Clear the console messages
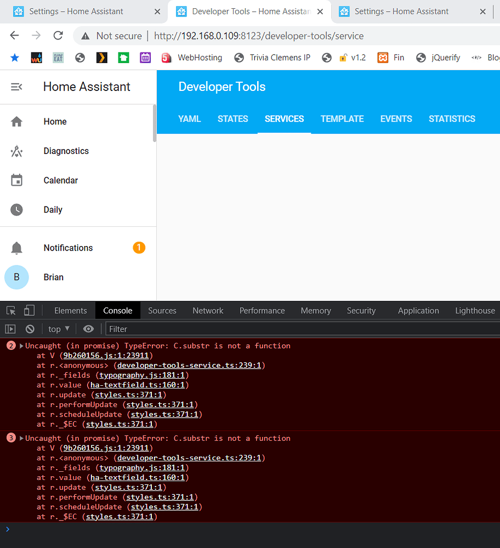This screenshot has width=500, height=548. [30, 329]
